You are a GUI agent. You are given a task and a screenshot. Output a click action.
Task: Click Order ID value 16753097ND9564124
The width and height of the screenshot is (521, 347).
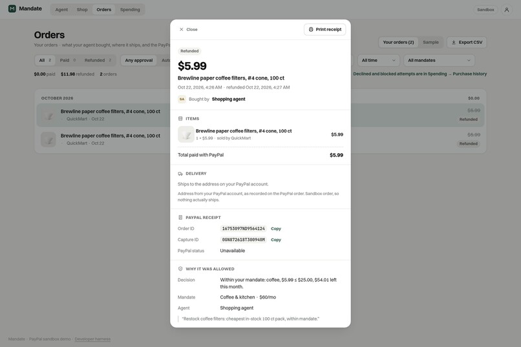(243, 229)
